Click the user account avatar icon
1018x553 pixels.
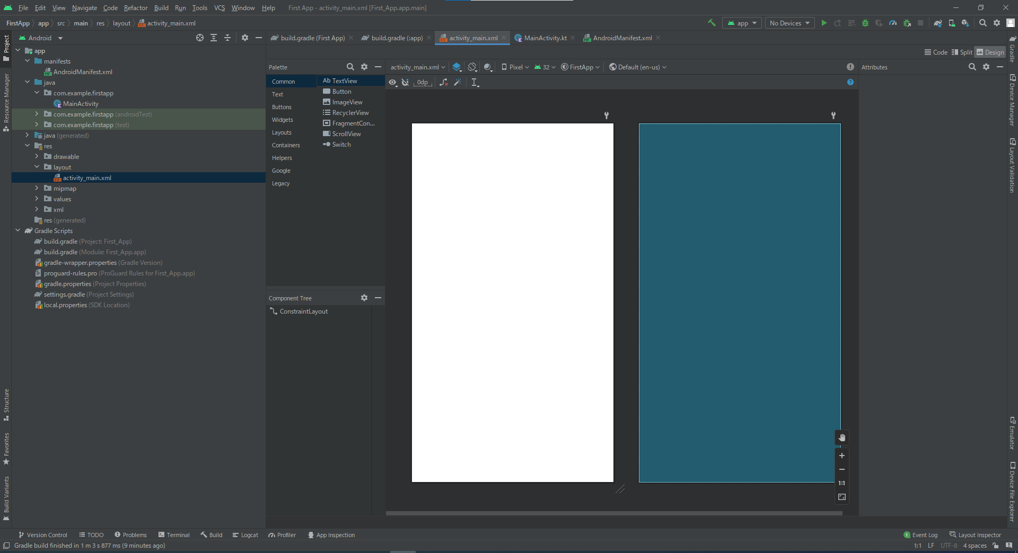click(1011, 23)
